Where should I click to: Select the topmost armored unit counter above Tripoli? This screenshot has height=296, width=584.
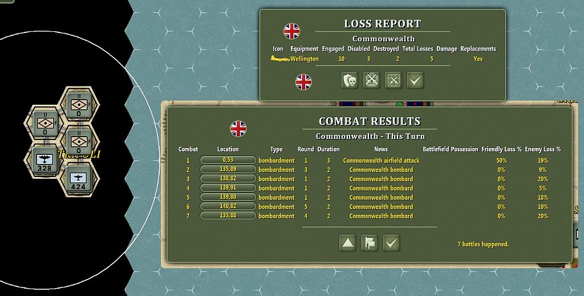pos(79,105)
